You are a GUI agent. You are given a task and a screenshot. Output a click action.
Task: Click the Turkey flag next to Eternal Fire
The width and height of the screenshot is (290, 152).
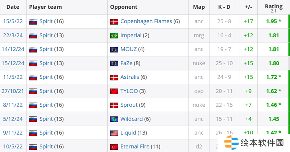point(114,147)
